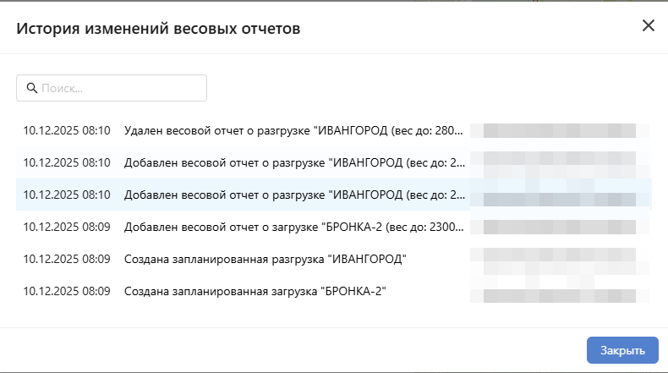Screen dimensions: 668x373
Task: Click the blurred cell of the planned ИВАНГОРОД row
Action: coord(560,259)
